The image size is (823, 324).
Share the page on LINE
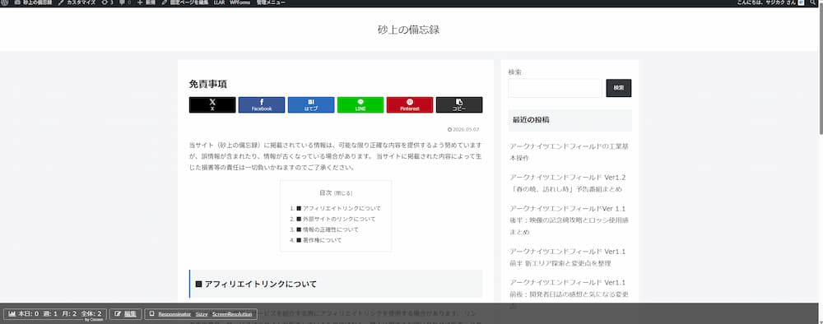[x=360, y=105]
